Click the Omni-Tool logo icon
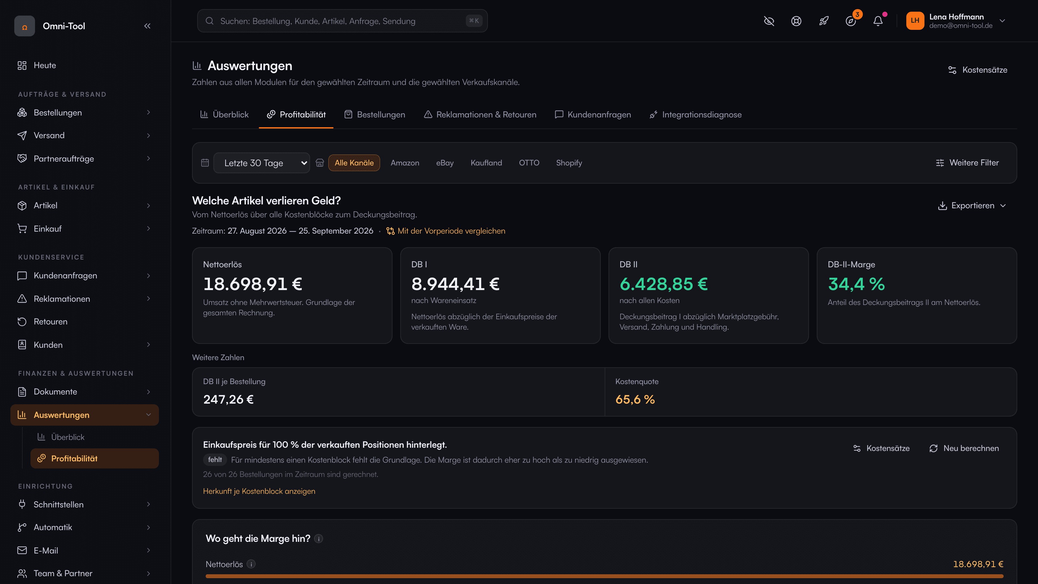1038x584 pixels. 25,26
